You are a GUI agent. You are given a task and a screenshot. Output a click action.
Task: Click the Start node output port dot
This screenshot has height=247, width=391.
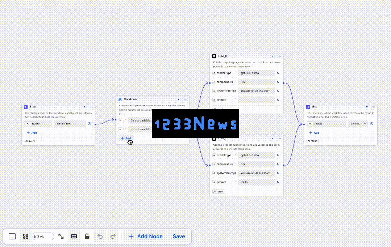tap(95, 124)
